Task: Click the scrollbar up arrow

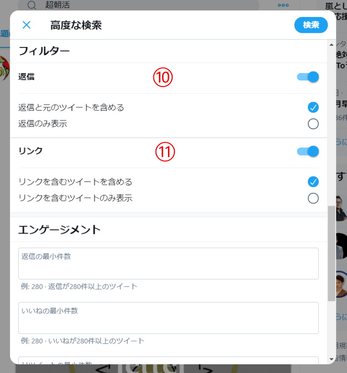Action: (331, 45)
